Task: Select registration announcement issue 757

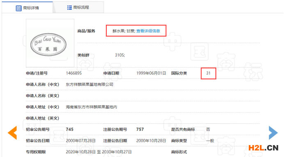Action: coord(140,129)
